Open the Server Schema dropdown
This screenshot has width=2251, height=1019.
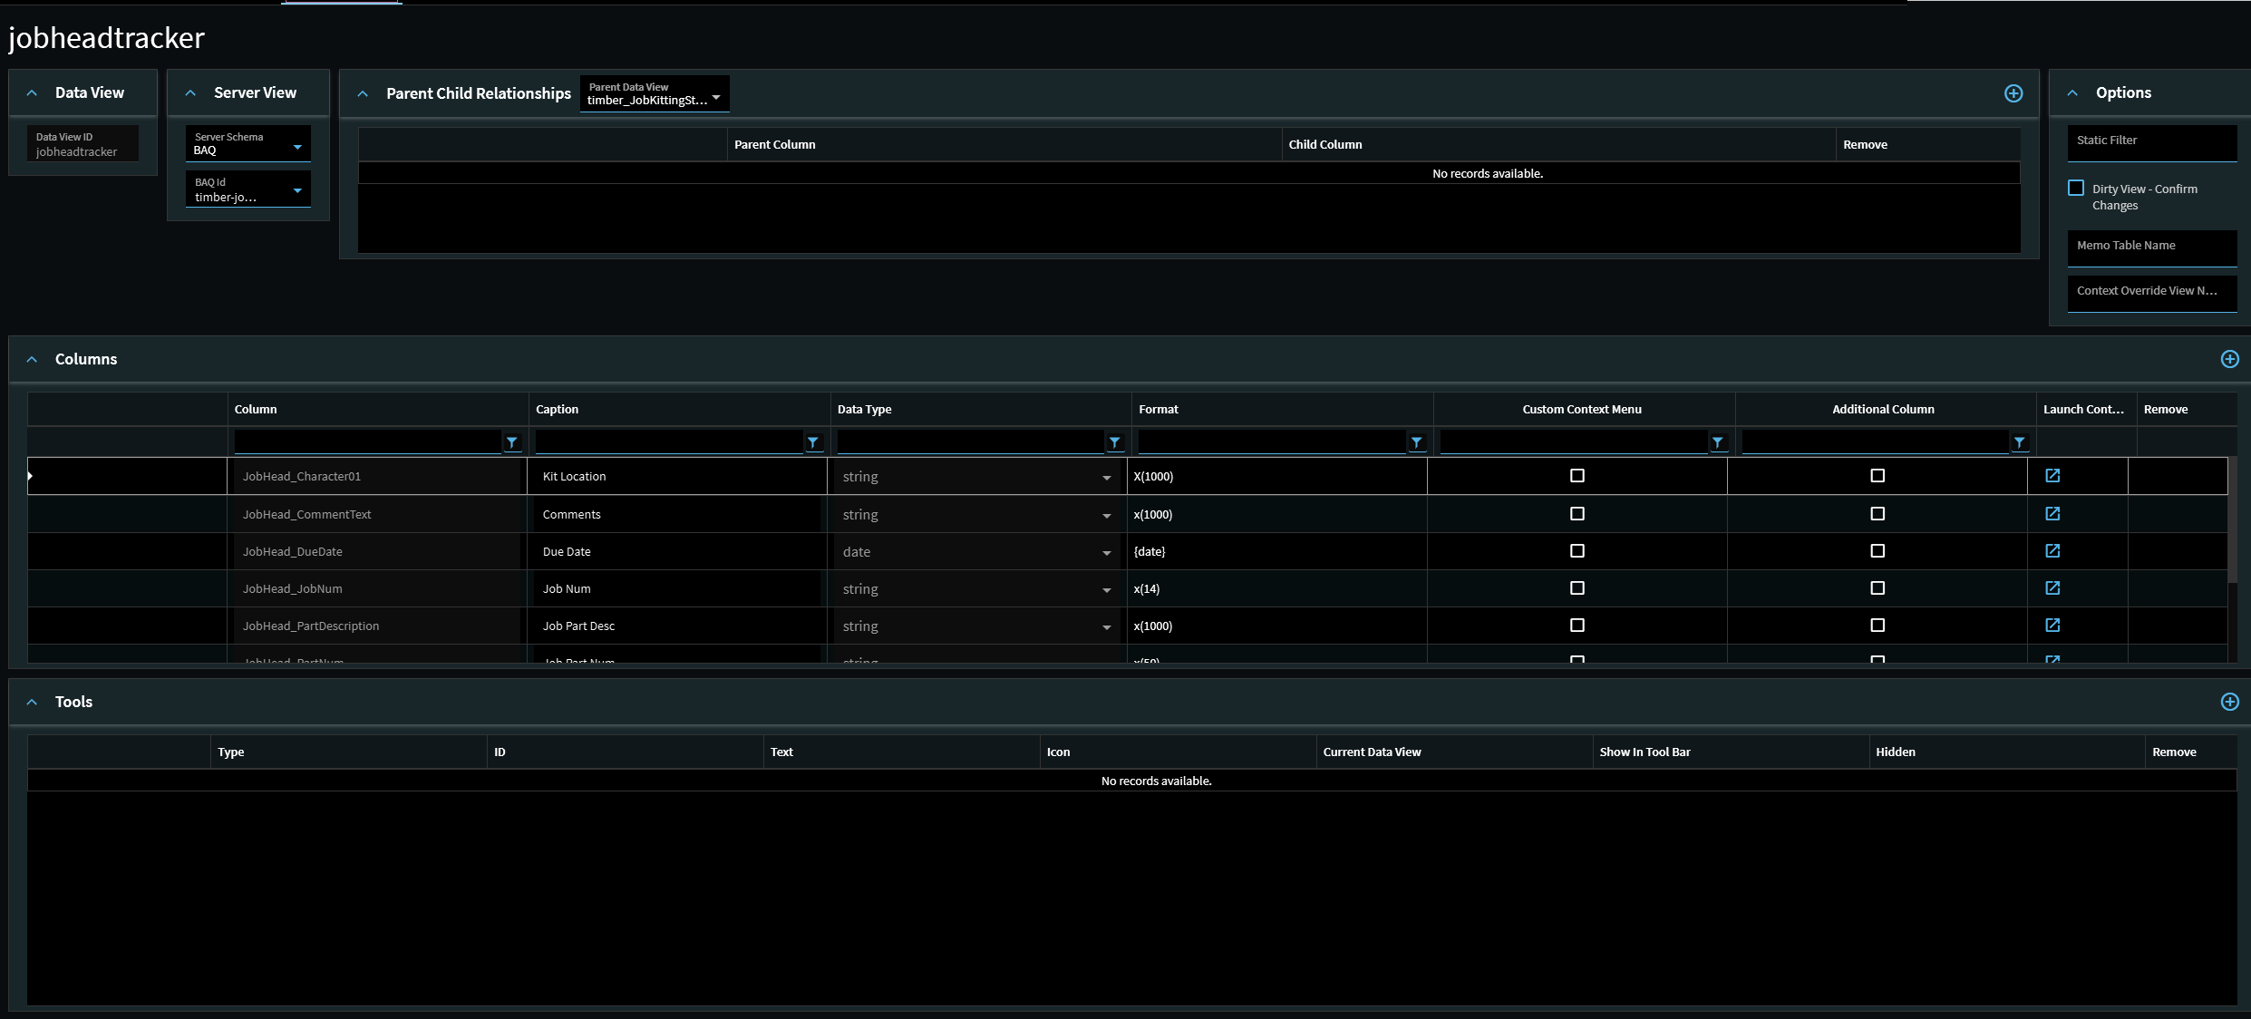pos(297,147)
